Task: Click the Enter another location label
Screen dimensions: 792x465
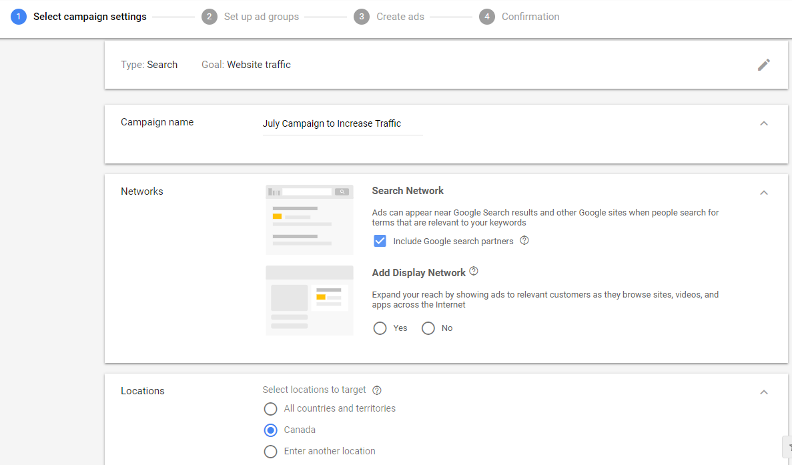Action: (x=330, y=451)
